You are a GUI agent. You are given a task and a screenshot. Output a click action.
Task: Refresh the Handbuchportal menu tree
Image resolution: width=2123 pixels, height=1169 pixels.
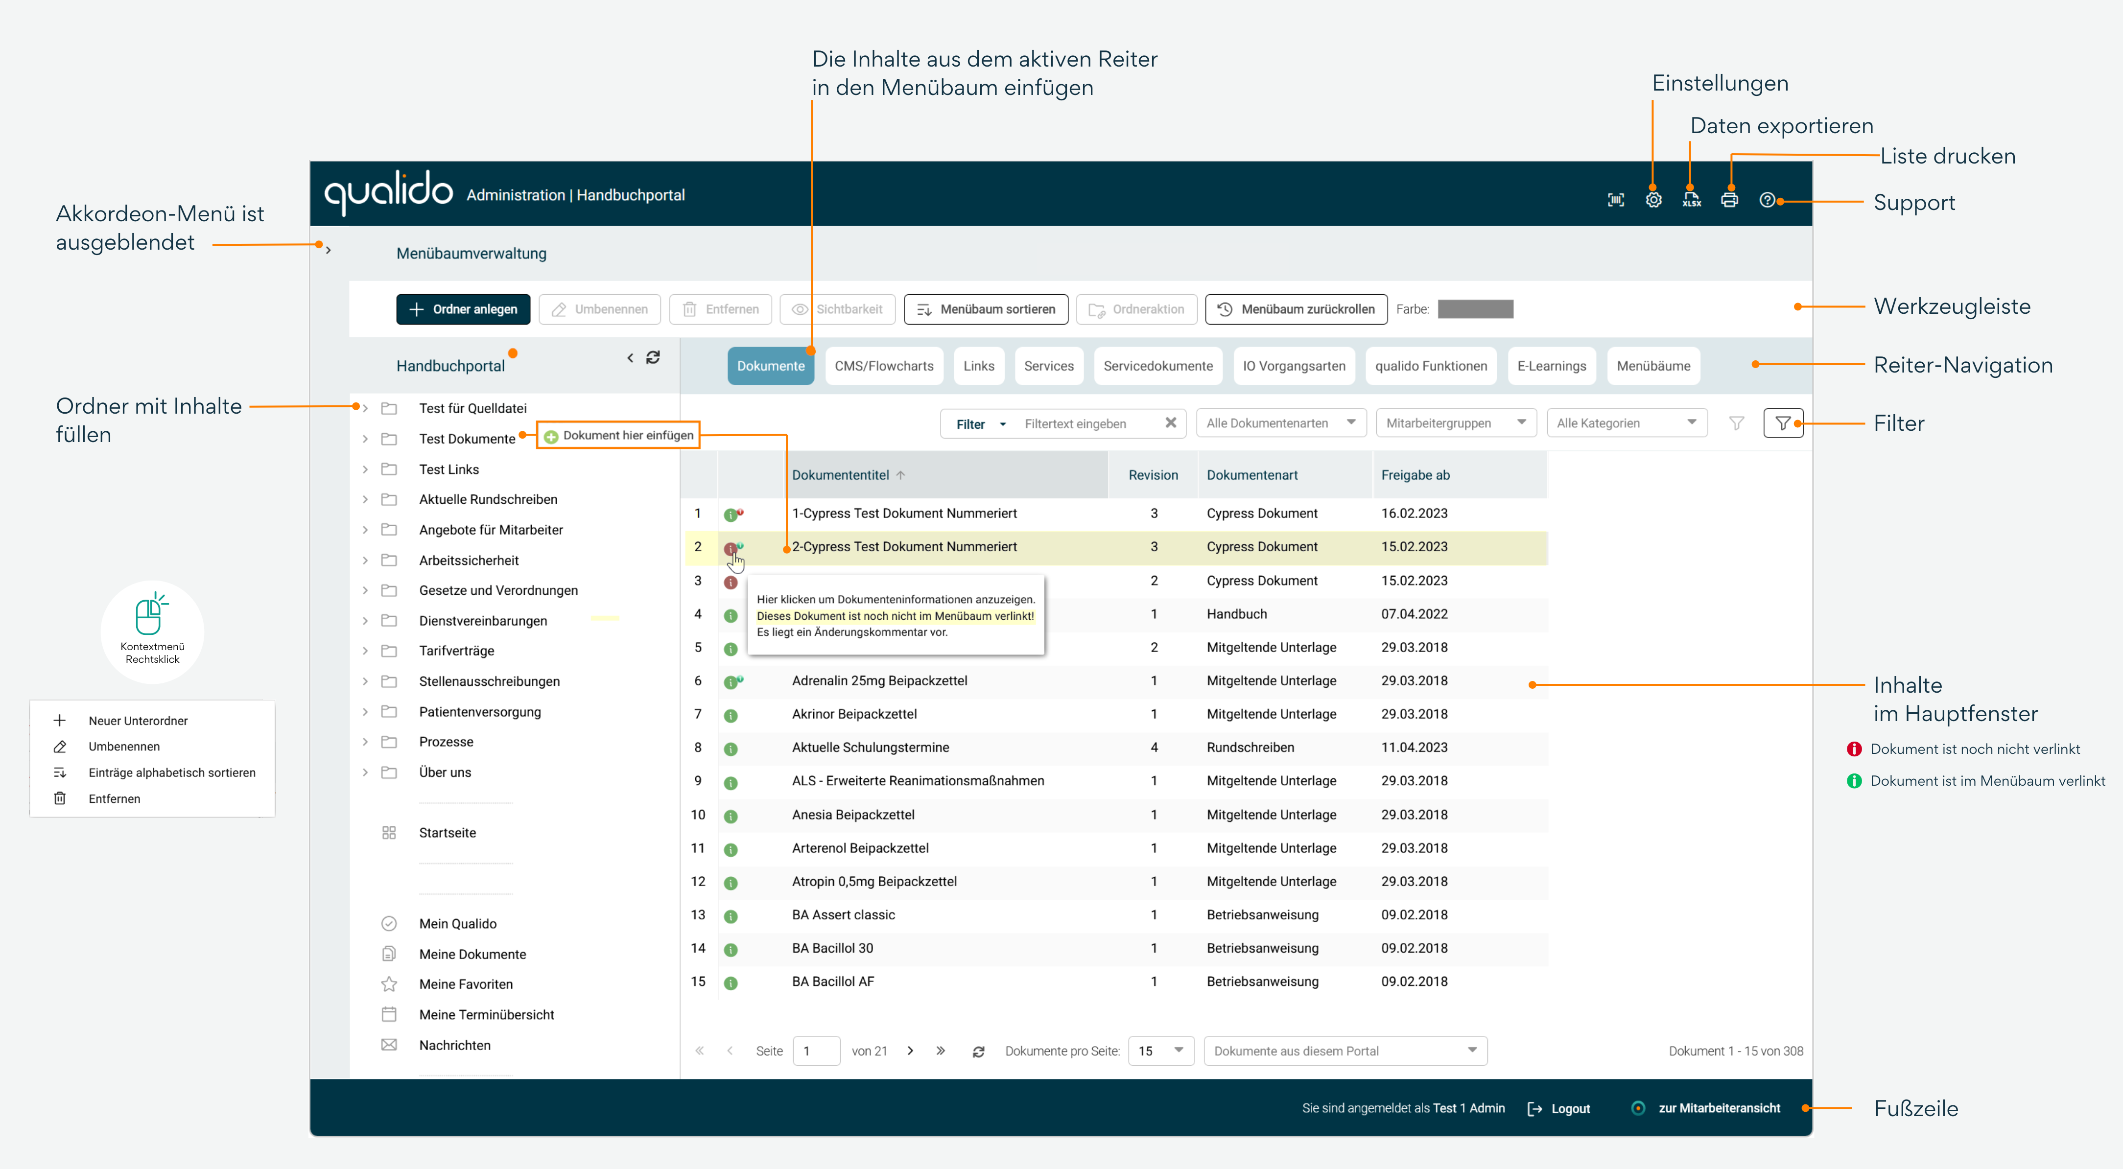pos(653,357)
